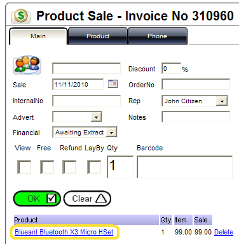Tick the Free checkbox
Screen dimensions: 239x244
(47, 167)
